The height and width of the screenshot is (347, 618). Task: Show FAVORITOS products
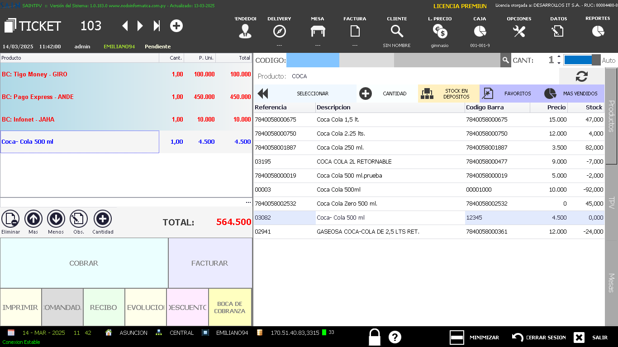pyautogui.click(x=510, y=94)
